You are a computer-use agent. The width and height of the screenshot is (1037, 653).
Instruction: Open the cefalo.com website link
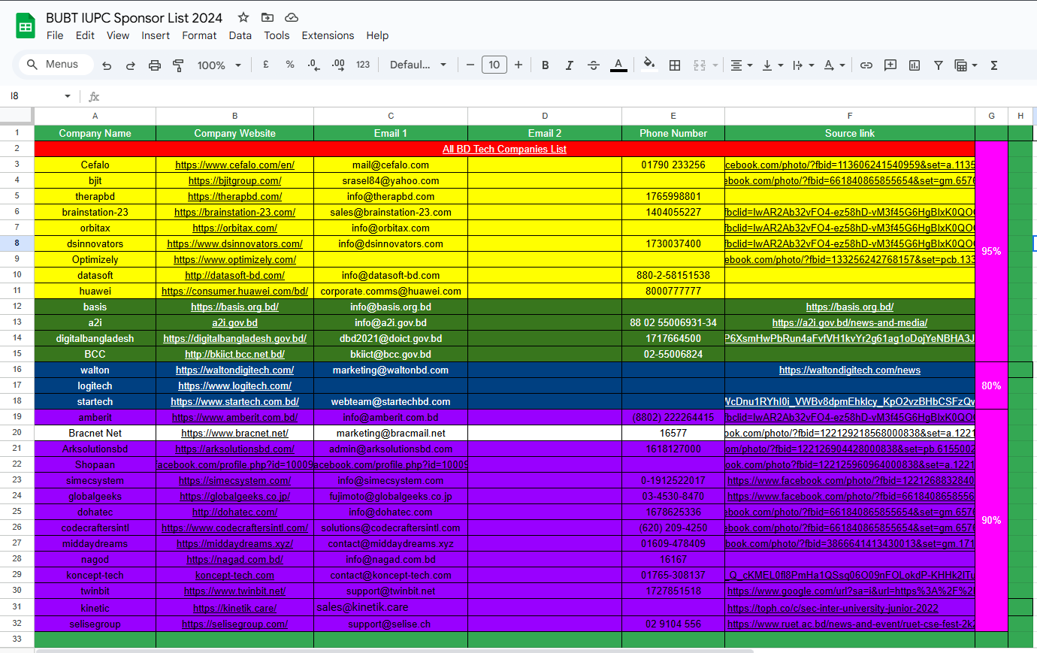coord(234,165)
